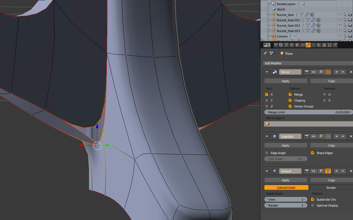
Task: Move Mirror modifier down in stack
Action: pos(343,72)
